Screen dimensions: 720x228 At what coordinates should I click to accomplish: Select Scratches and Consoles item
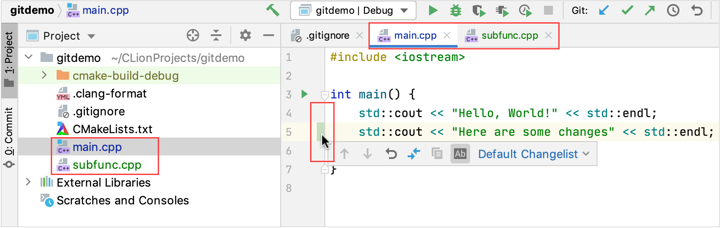123,200
